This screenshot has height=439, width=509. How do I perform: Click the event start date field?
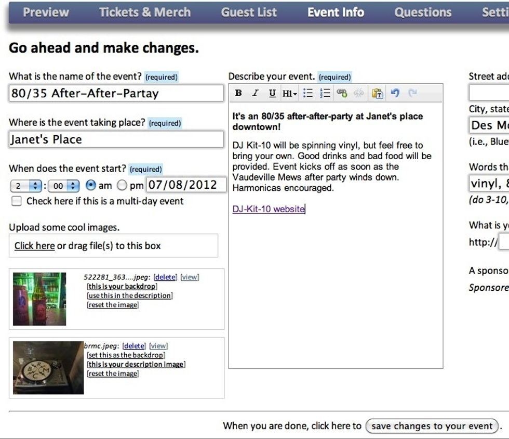186,185
